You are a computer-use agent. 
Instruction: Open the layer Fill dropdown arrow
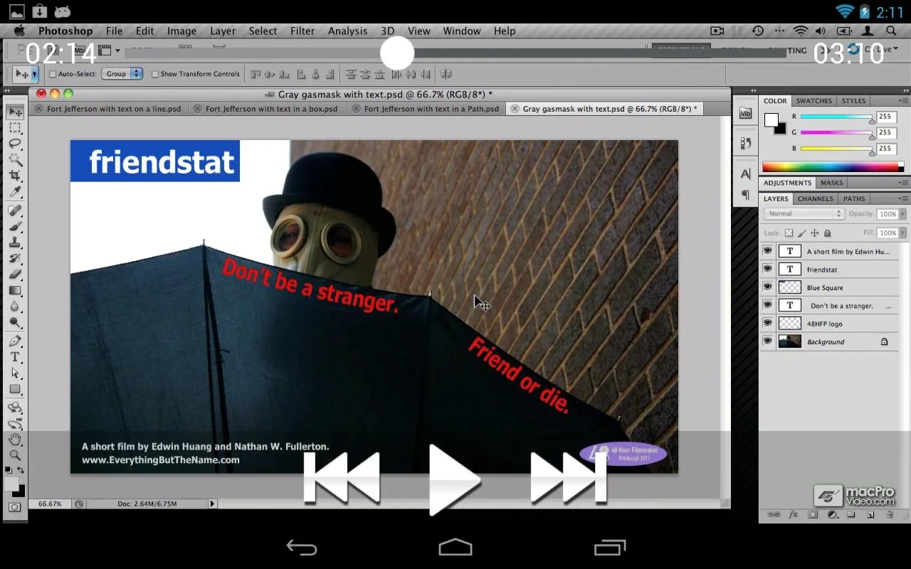tap(903, 233)
